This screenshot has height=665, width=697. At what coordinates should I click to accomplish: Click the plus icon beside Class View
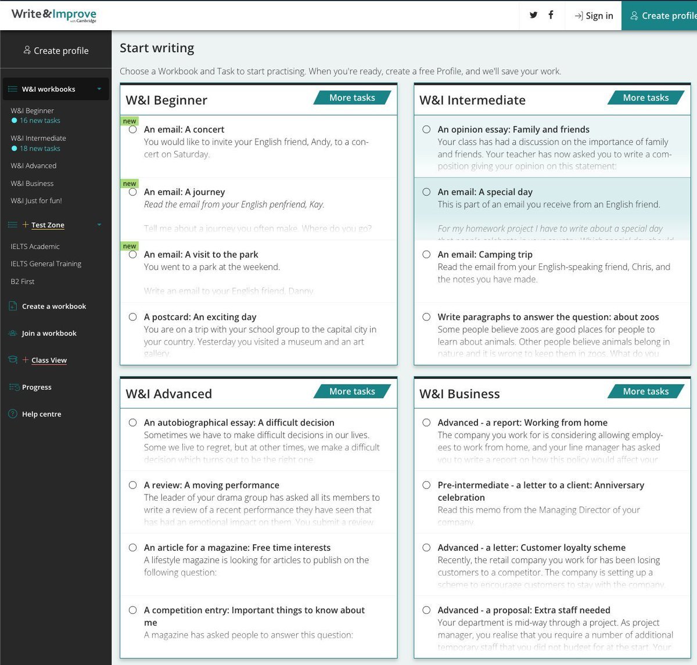coord(26,360)
